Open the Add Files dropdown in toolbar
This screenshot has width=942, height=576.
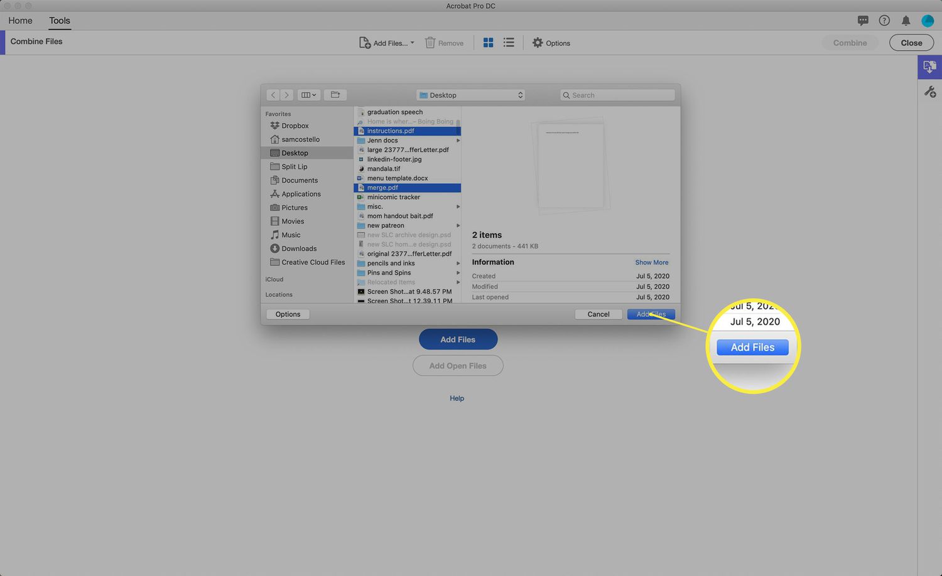point(387,43)
